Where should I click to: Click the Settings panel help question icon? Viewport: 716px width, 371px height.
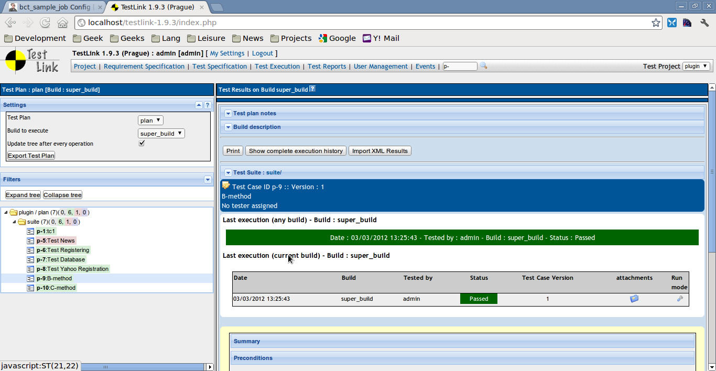[207, 105]
